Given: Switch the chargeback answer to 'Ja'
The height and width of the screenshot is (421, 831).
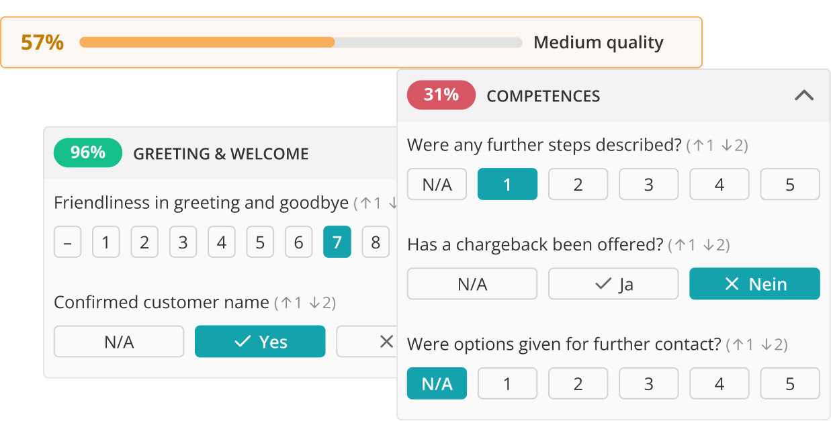Looking at the screenshot, I should [x=613, y=283].
